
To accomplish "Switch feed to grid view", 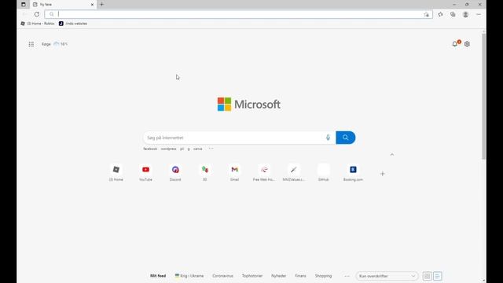I will (427, 276).
